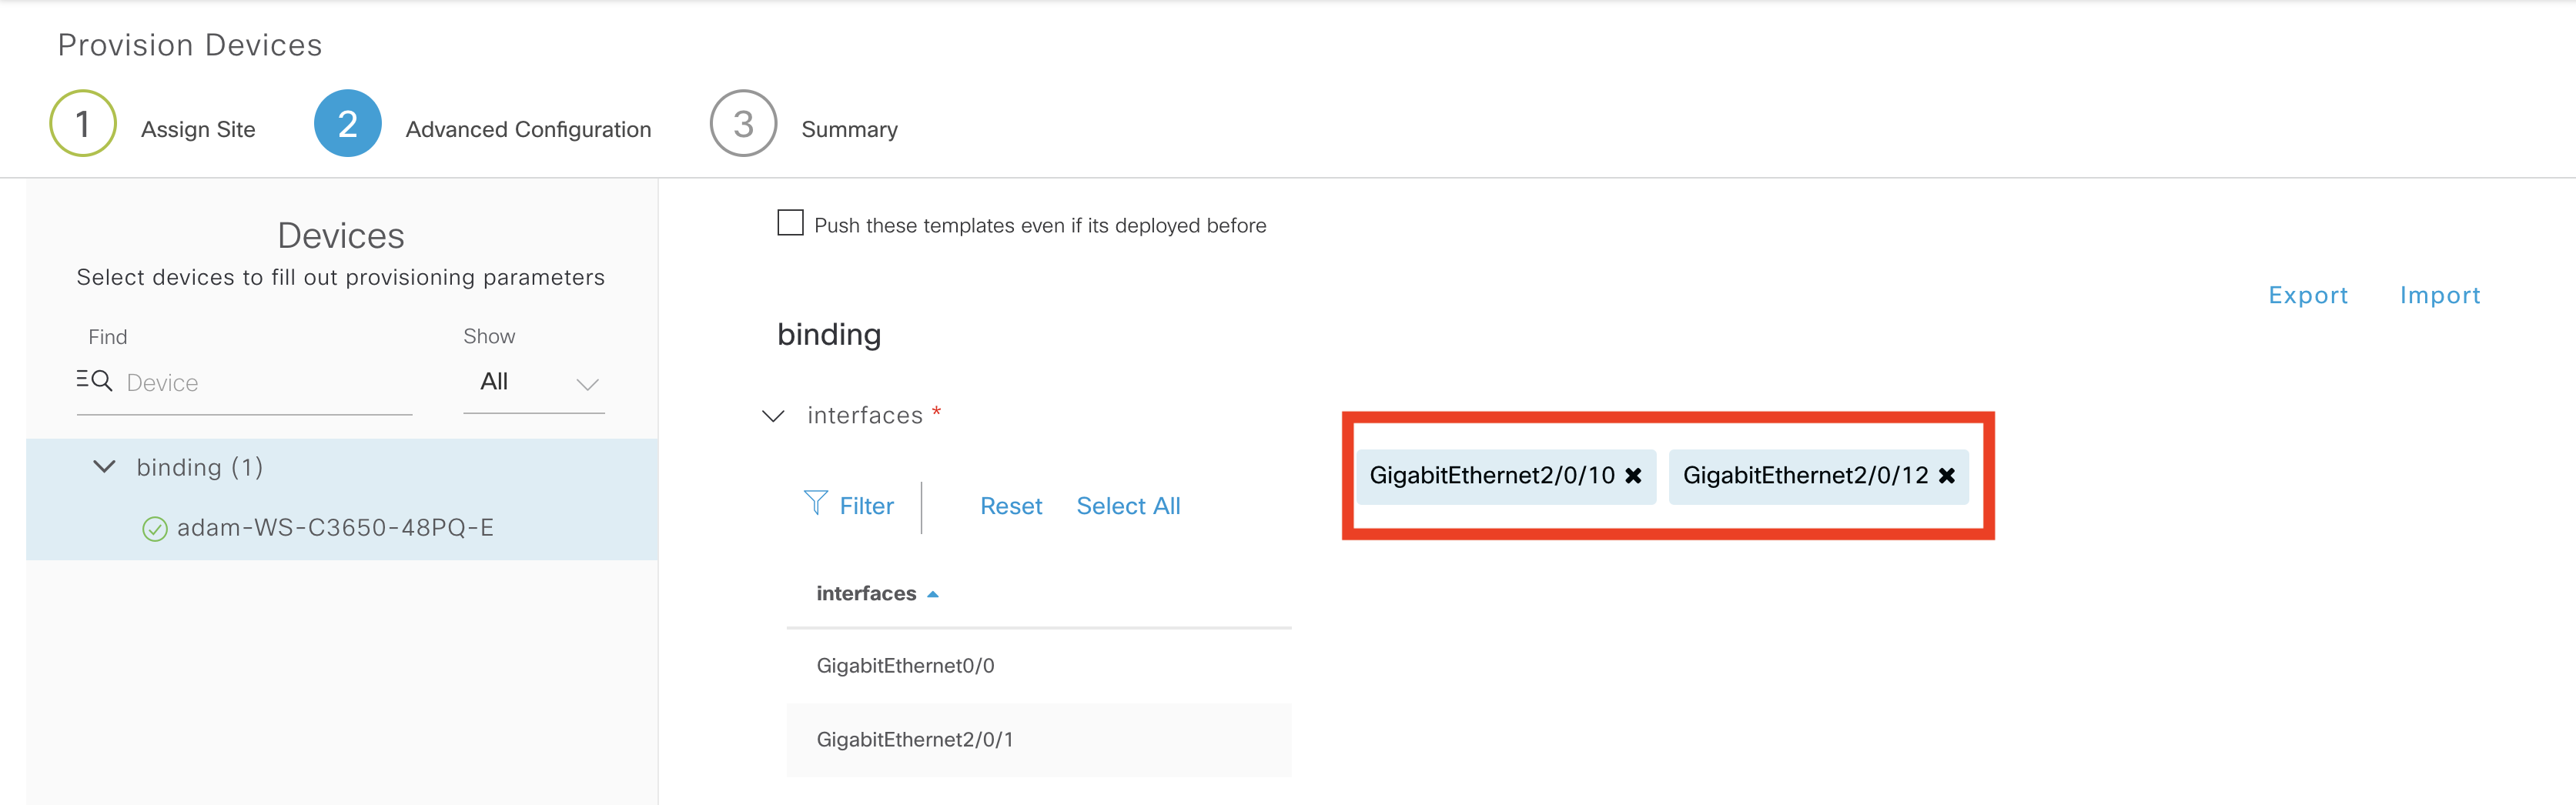Remove GigabitEthernet2/0/10 tag with its X
Viewport: 2576px width, 805px height.
point(1633,476)
